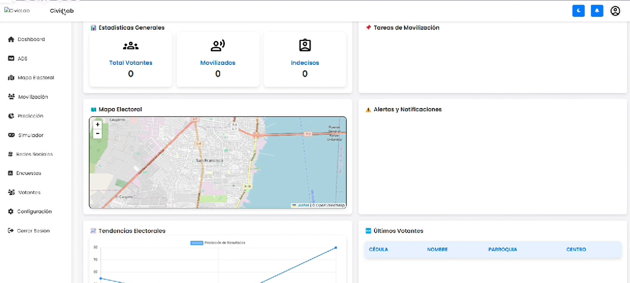Click the Encuestas chart icon
The width and height of the screenshot is (630, 283).
[11, 173]
